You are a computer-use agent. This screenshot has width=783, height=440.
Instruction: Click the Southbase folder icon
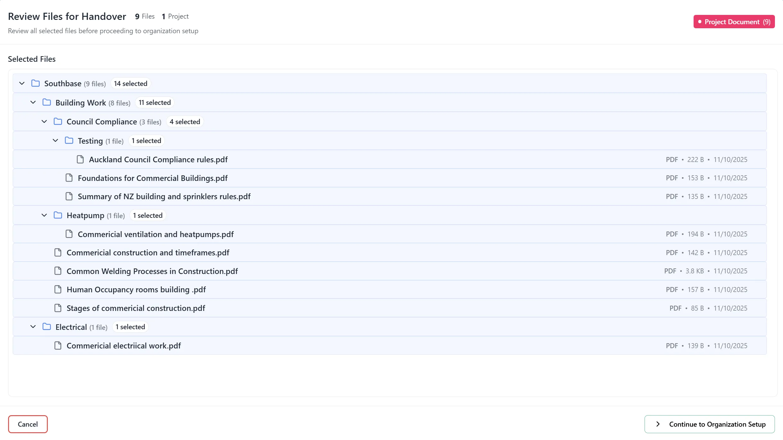(x=35, y=83)
